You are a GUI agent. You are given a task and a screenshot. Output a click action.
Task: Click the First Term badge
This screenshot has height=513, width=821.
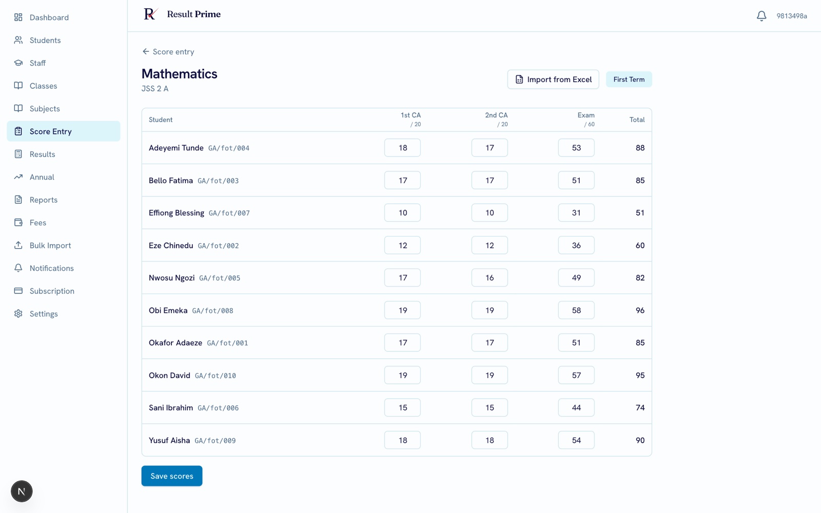coord(629,80)
